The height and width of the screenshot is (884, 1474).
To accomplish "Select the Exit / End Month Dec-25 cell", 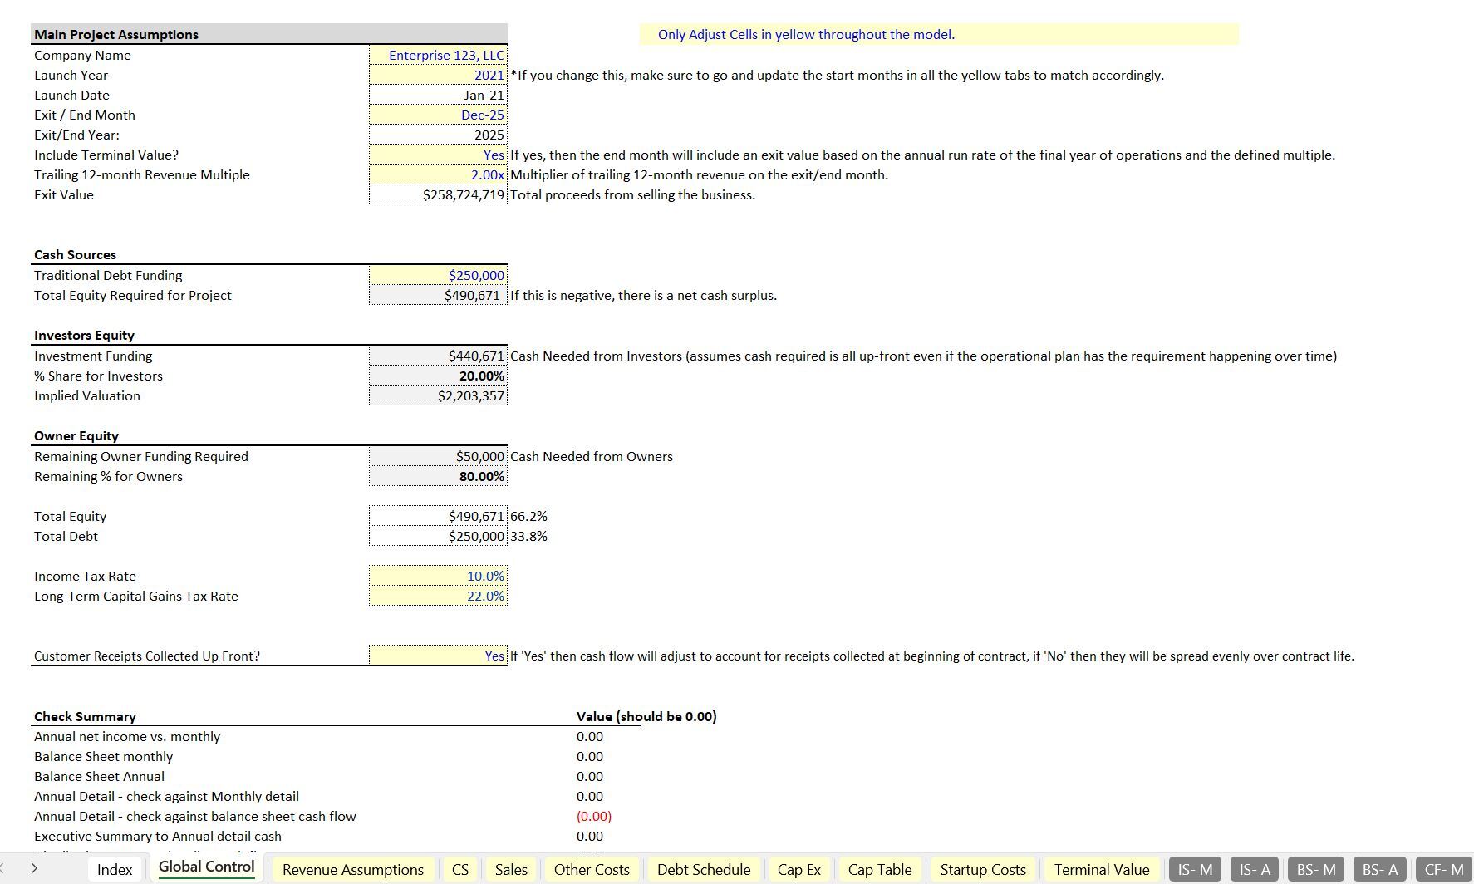I will [438, 115].
